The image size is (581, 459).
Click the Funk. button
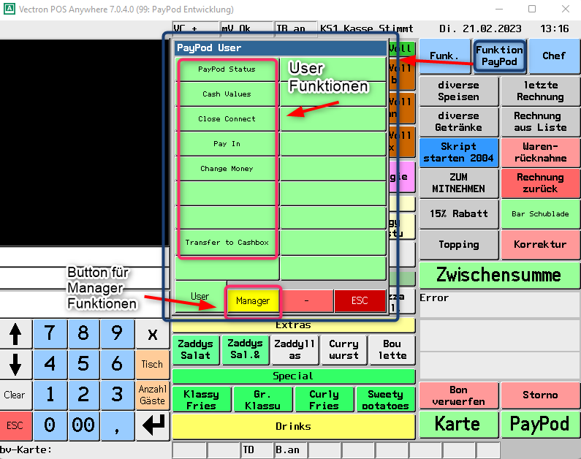click(444, 56)
